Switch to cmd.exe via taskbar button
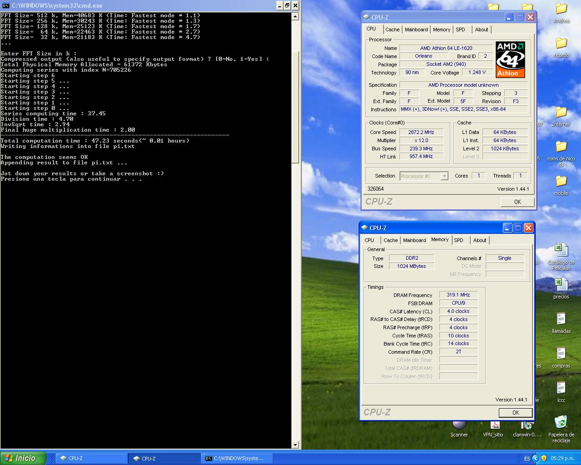 (x=237, y=459)
